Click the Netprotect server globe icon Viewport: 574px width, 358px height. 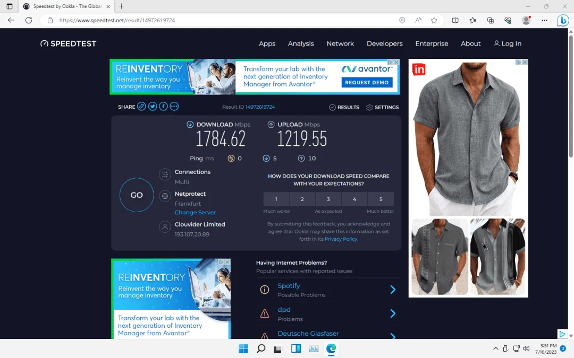click(x=165, y=196)
